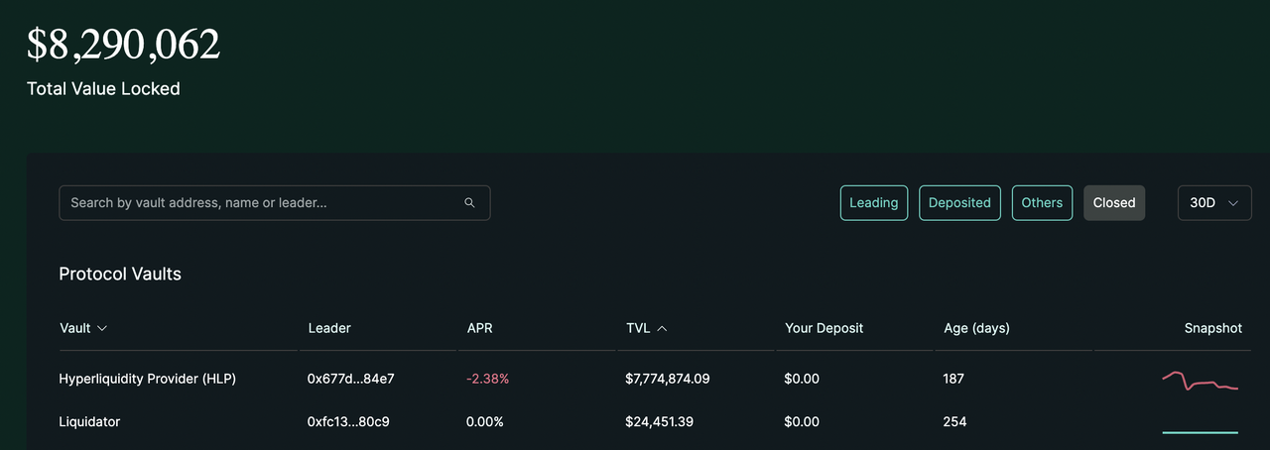1270x450 pixels.
Task: Open the Hyperliquidity Provider (HLP) vault
Action: click(147, 379)
